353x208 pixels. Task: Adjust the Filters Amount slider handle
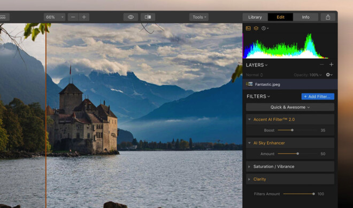tap(313, 194)
